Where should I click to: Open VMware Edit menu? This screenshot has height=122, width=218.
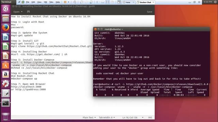coord(33,2)
